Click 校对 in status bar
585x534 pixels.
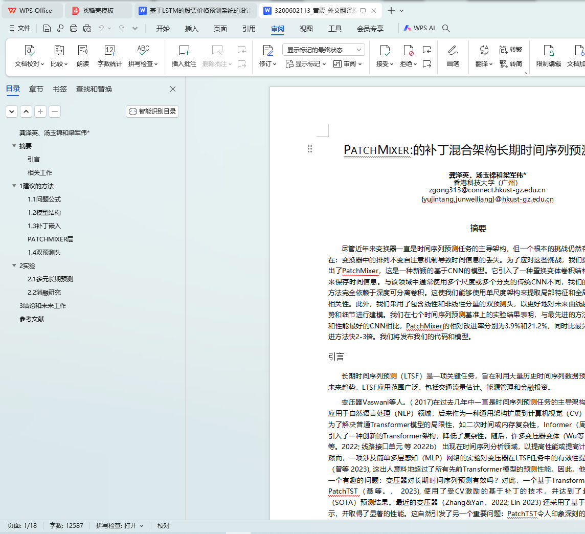click(164, 525)
